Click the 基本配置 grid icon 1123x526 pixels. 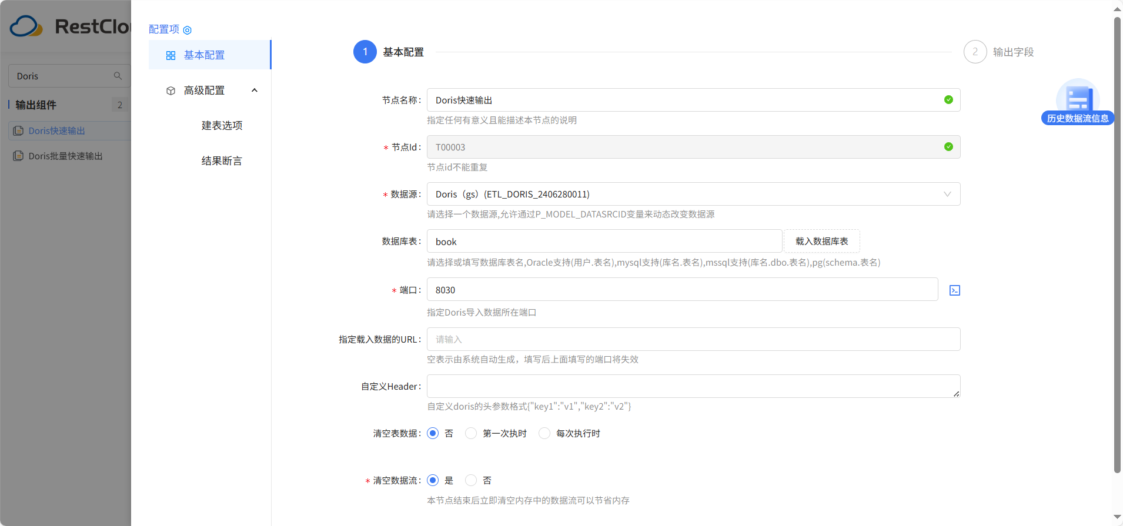tap(171, 55)
